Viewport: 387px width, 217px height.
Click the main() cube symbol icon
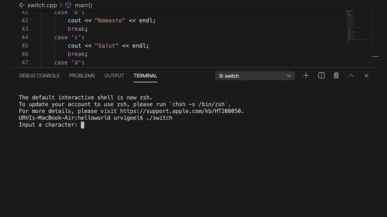click(68, 5)
